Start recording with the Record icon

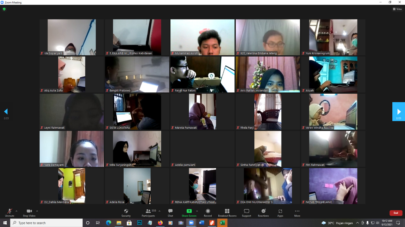click(x=208, y=211)
